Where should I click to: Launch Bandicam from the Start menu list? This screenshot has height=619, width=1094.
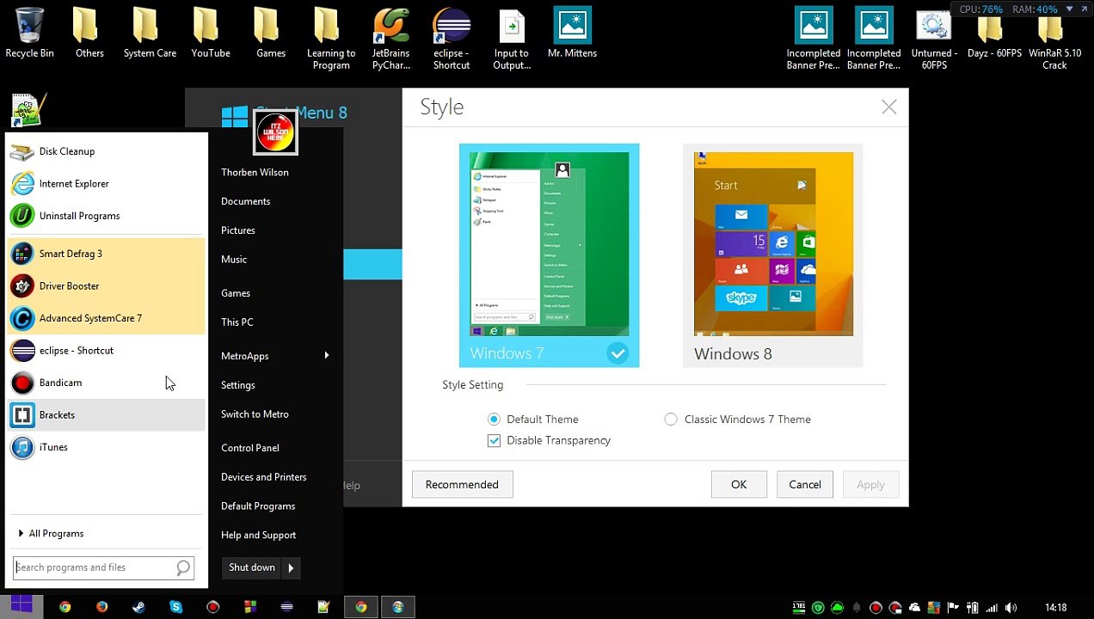105,383
